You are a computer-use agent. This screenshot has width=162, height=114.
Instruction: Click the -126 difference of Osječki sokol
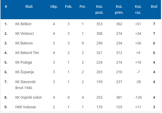[138, 97]
